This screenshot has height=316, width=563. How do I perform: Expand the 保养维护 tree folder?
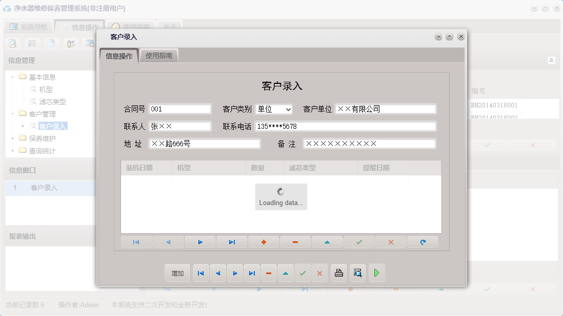[x=11, y=137]
